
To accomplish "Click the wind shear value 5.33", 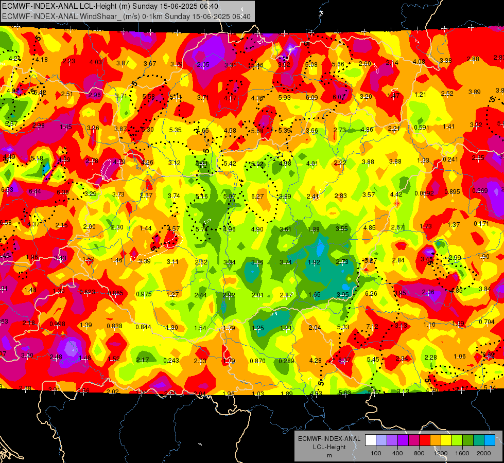I will click(343, 327).
